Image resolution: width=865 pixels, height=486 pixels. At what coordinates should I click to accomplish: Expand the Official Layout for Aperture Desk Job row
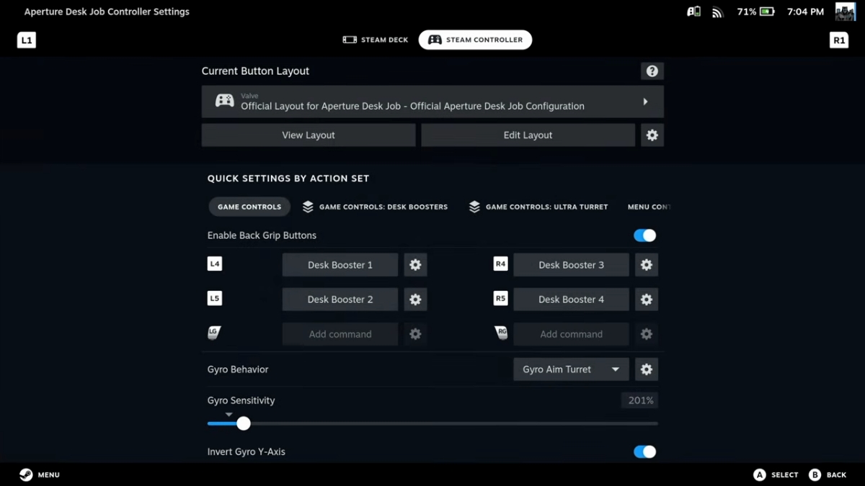(x=432, y=102)
